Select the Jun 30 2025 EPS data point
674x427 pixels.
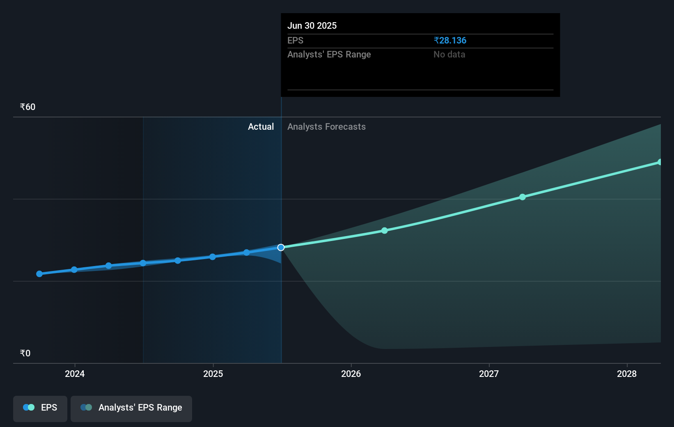[281, 247]
